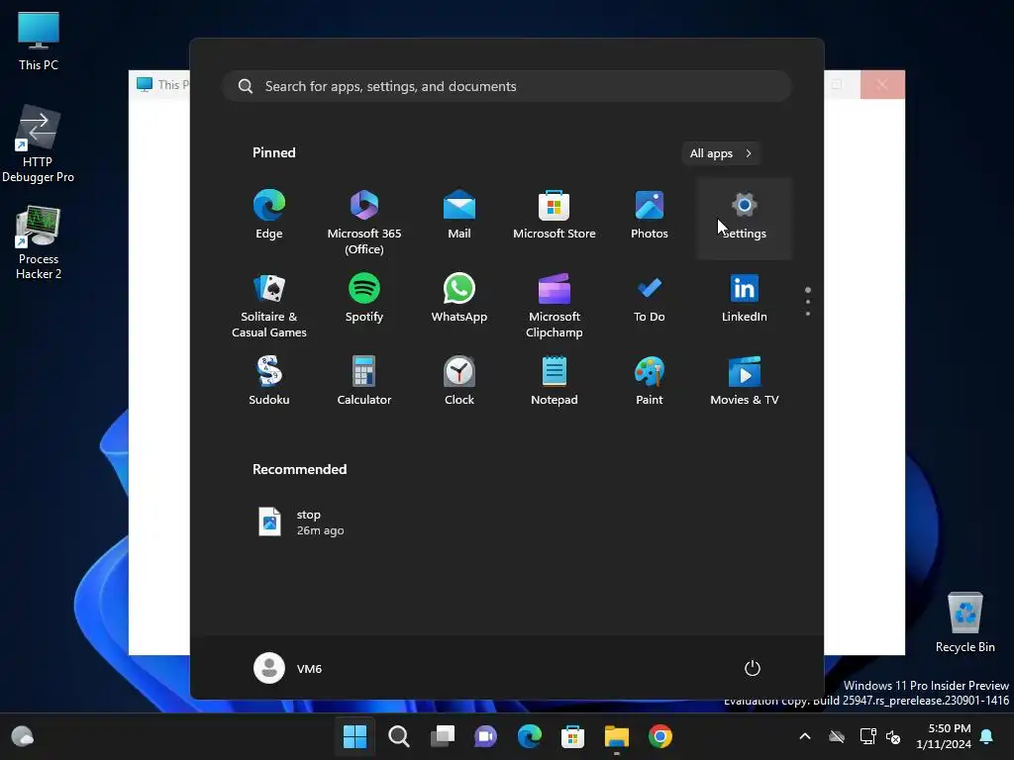Image resolution: width=1014 pixels, height=760 pixels.
Task: Launch Chat from the taskbar
Action: coord(485,736)
